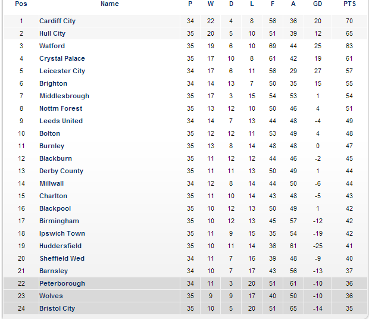Click Wolves team name
The image size is (369, 319).
[51, 296]
